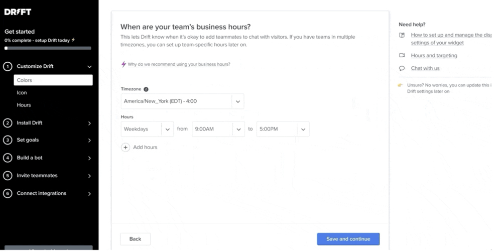Select the Colors sidebar item
Image resolution: width=502 pixels, height=252 pixels.
click(x=53, y=80)
